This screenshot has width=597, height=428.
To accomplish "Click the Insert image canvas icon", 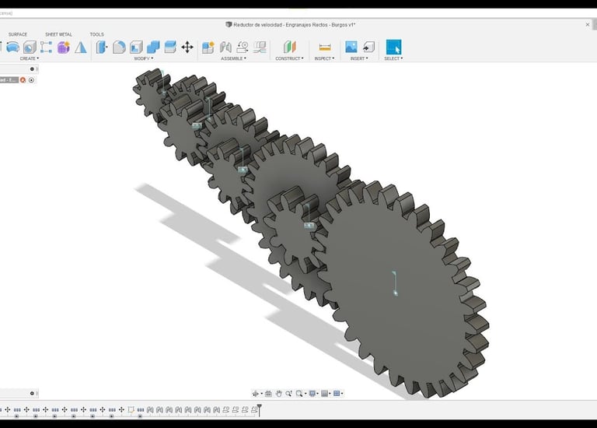I will coord(351,47).
